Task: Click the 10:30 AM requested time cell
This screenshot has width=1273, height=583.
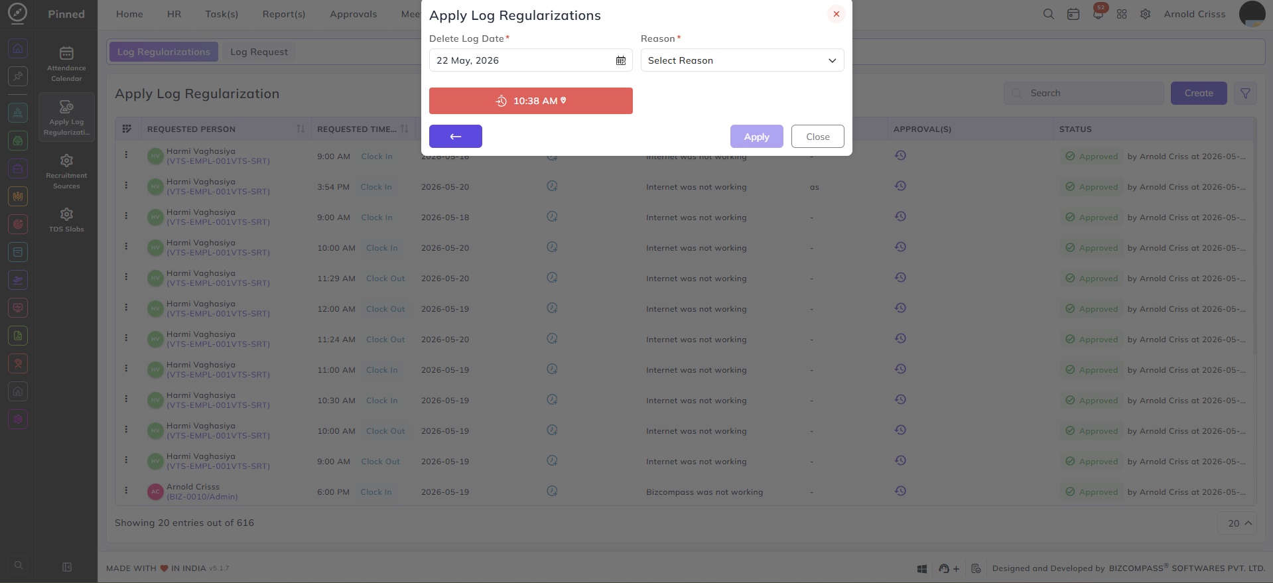Action: pos(336,401)
